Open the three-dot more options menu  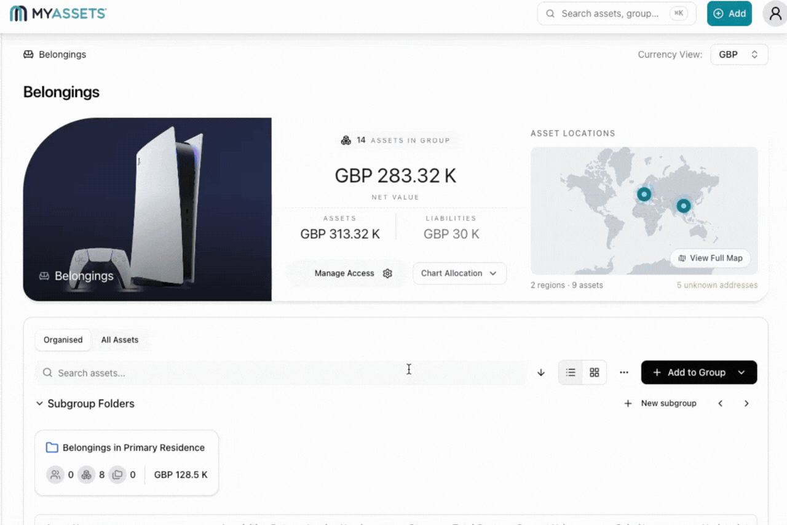(624, 372)
